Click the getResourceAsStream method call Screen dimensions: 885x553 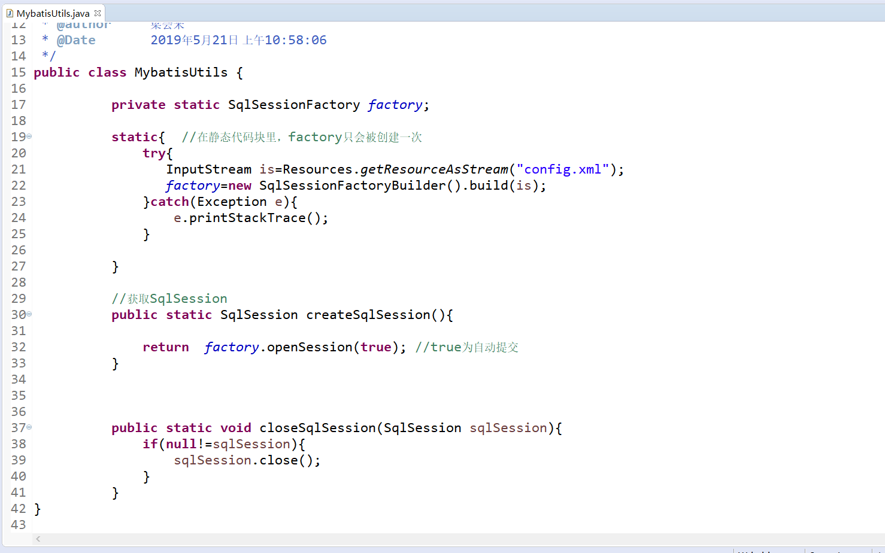[434, 169]
